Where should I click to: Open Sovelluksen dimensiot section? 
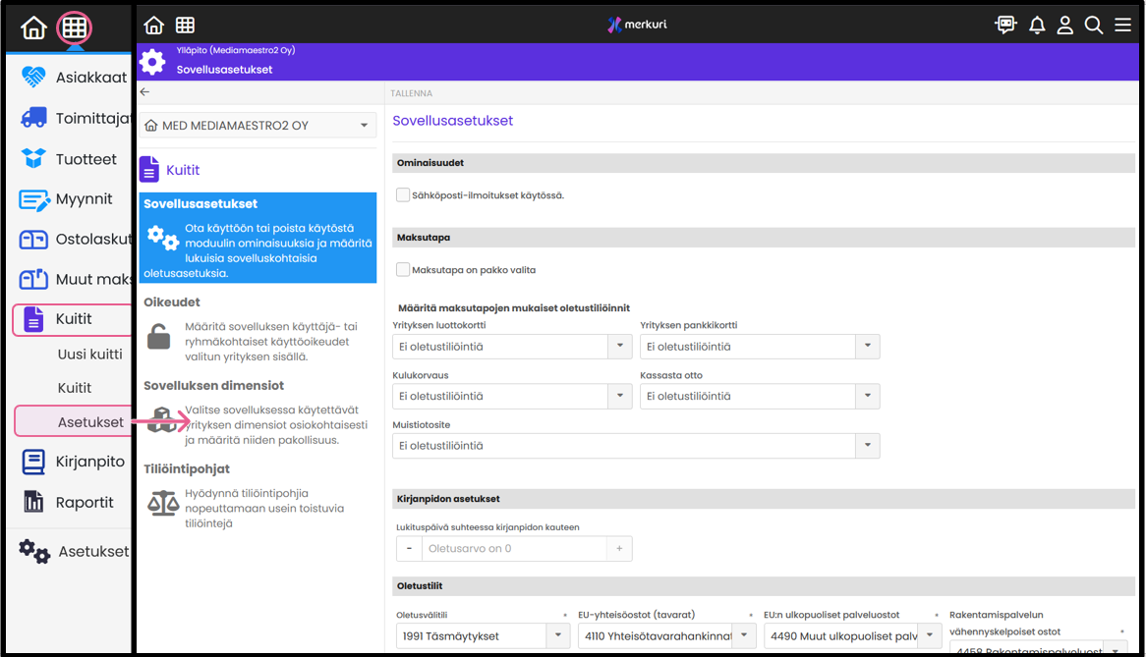click(x=213, y=386)
